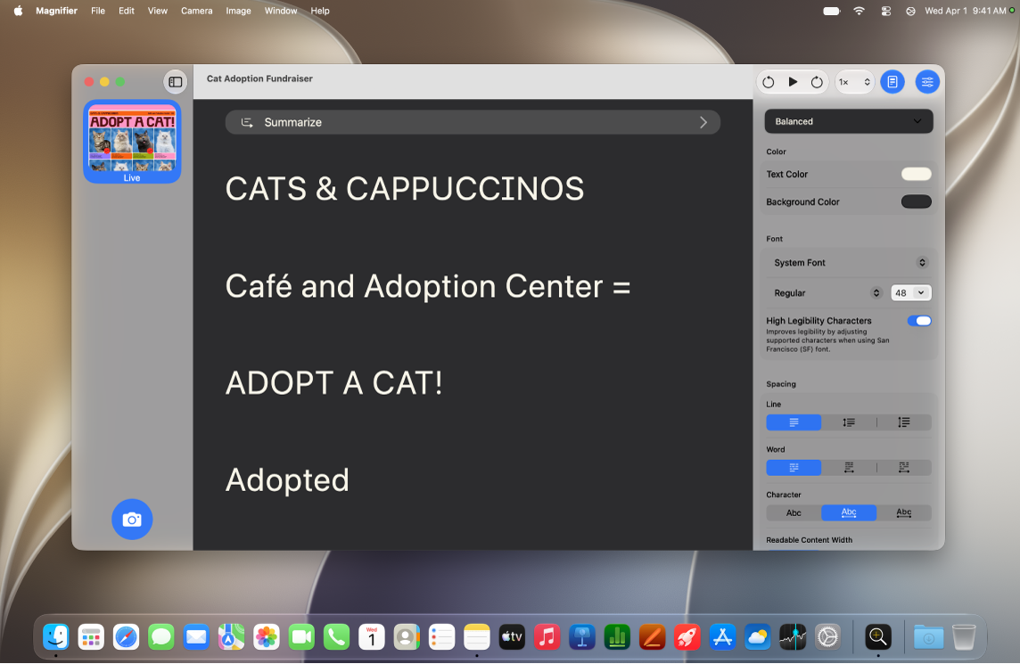Open the Magnifier app menu
Screen dimensions: 1020x664
56,11
